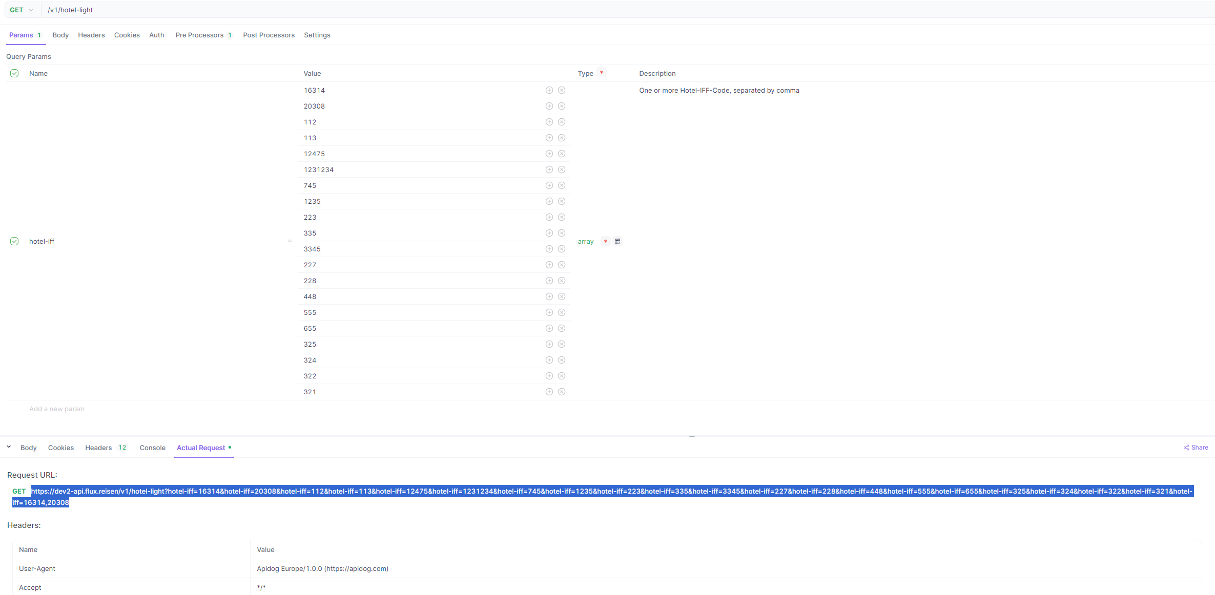The height and width of the screenshot is (595, 1215).
Task: Change the array type selector
Action: pyautogui.click(x=585, y=242)
